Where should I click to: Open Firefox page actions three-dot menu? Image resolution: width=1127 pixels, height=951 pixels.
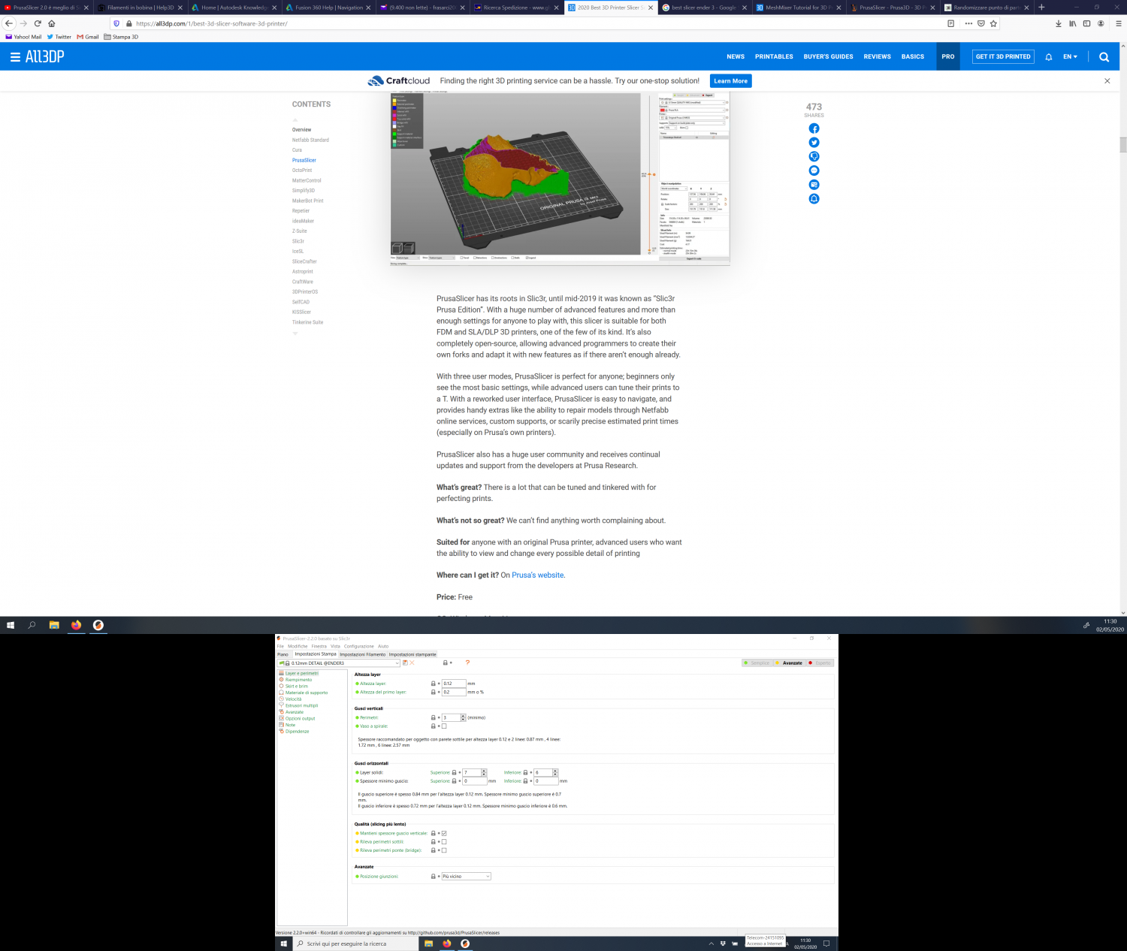[x=968, y=23]
